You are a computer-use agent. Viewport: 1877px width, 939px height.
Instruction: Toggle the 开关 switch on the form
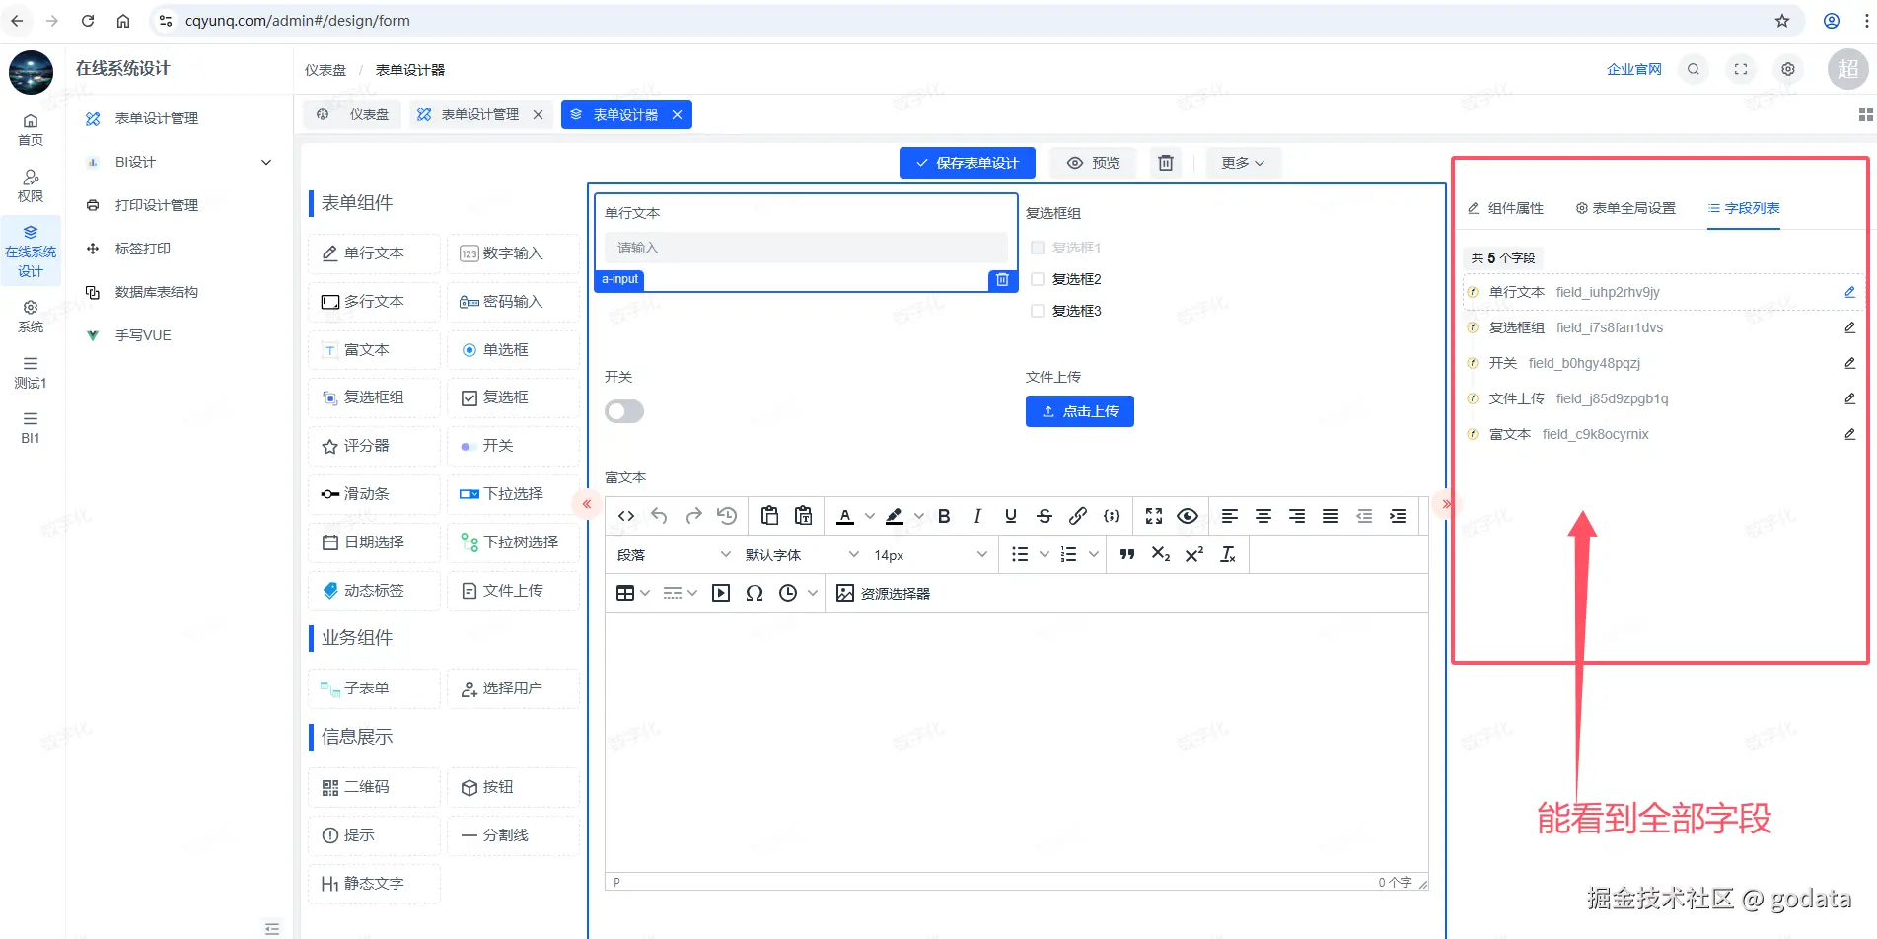click(x=624, y=411)
